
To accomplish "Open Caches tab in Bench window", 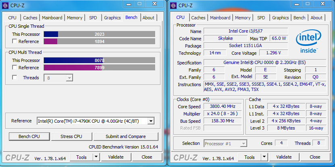I will 30,18.
